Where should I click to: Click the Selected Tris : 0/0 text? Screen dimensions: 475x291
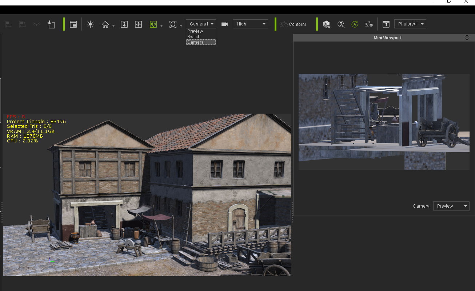29,126
